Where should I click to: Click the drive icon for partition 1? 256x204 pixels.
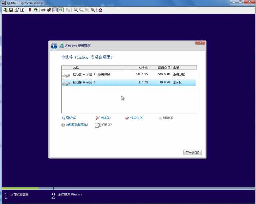click(x=66, y=75)
